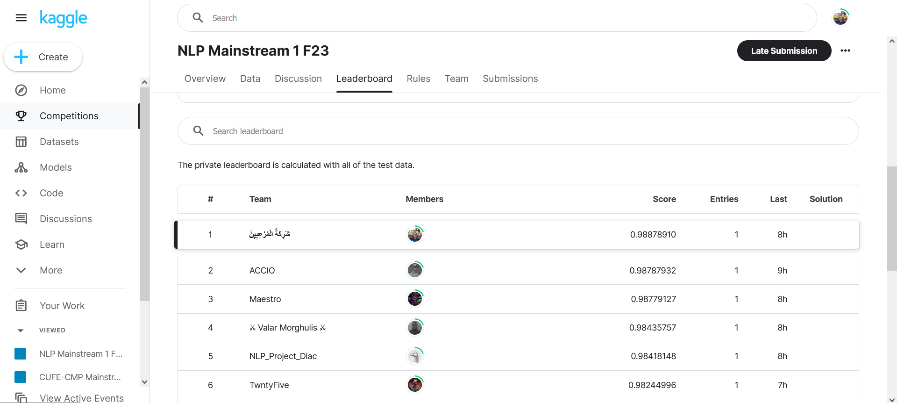Click the page scrollbar up arrow
The height and width of the screenshot is (403, 897).
tap(892, 41)
